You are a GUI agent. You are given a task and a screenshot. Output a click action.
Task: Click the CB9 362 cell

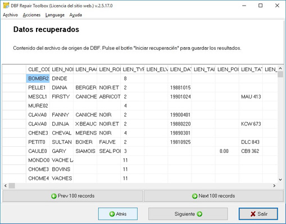[x=251, y=151]
